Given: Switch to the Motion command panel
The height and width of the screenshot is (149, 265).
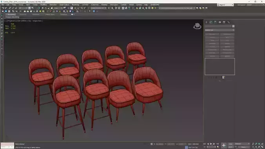Looking at the screenshot, I should coord(220,22).
